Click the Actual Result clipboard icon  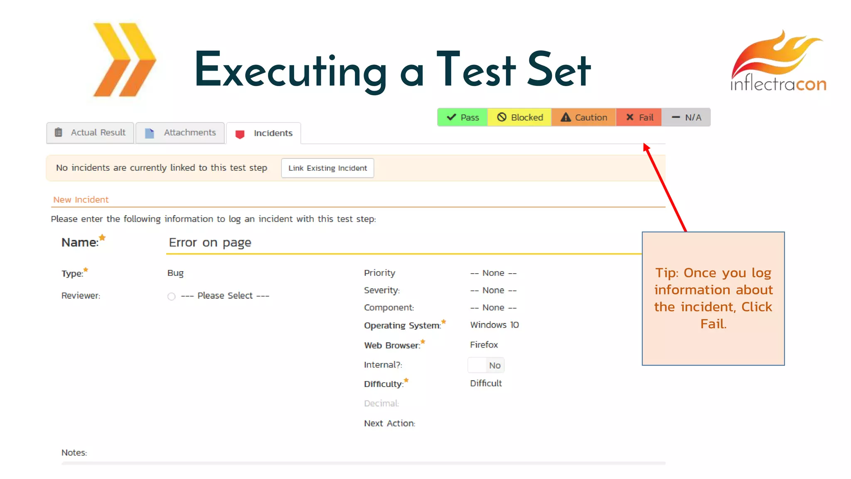click(59, 132)
